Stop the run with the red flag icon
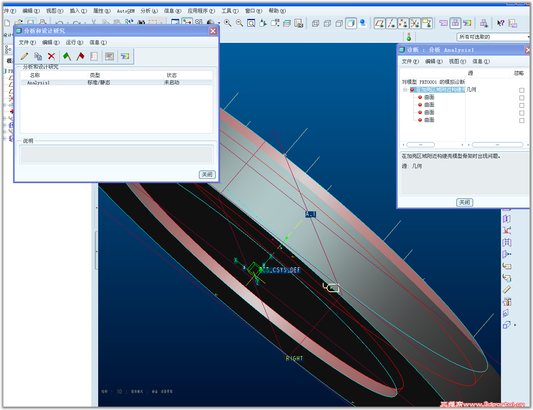This screenshot has height=410, width=533. click(x=80, y=56)
